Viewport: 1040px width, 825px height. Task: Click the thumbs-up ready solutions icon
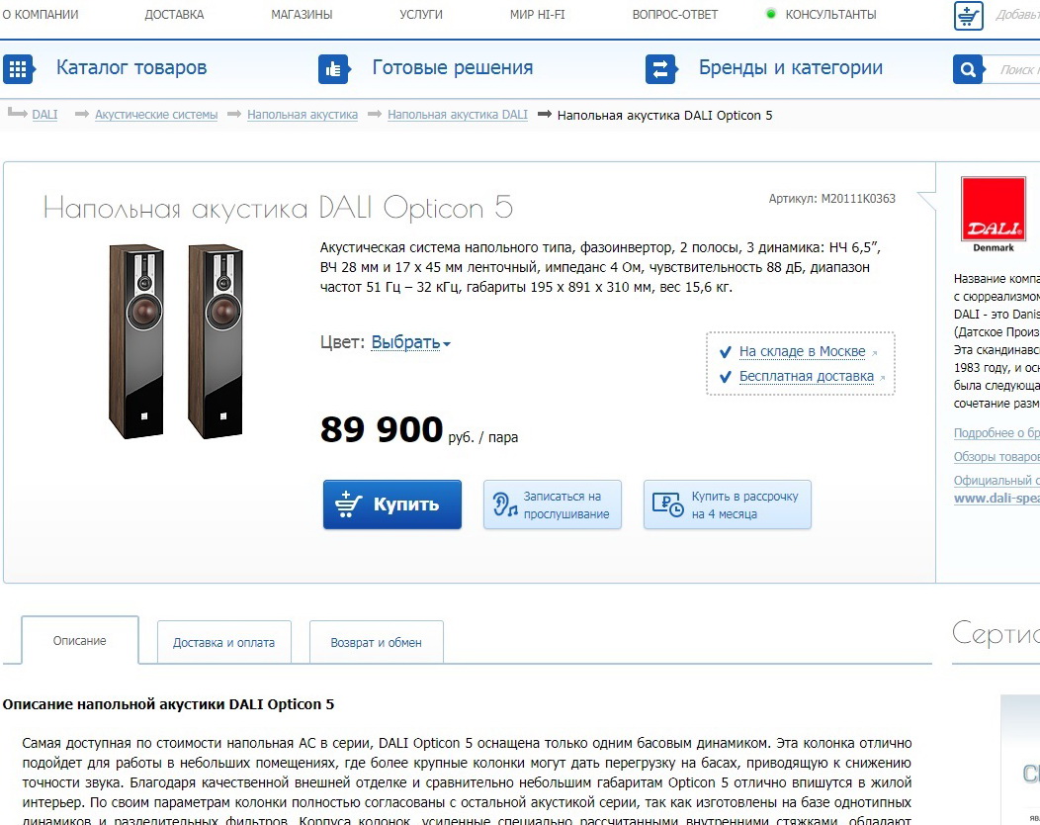[333, 69]
